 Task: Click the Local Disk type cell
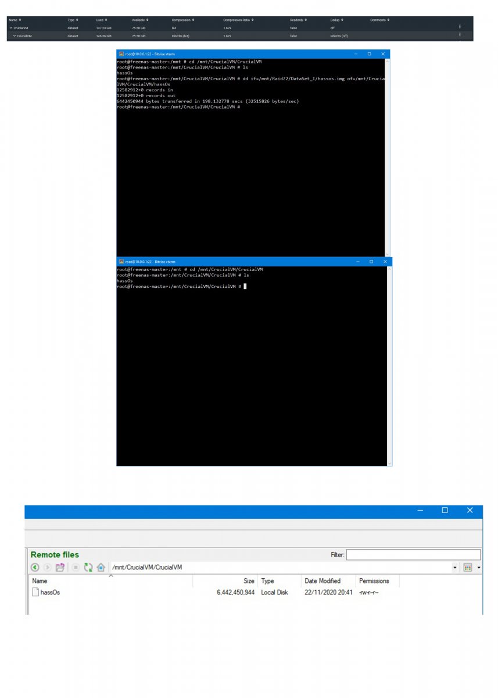[x=275, y=593]
